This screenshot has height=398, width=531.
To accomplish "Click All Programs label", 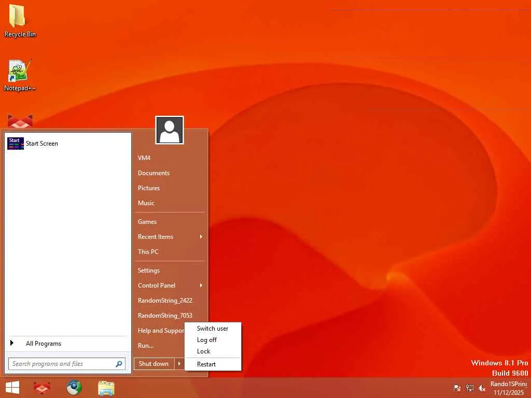I will click(44, 344).
